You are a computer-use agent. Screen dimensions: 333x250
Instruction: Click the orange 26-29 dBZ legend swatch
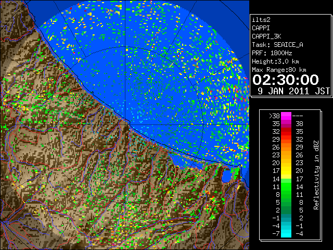coord(286,147)
